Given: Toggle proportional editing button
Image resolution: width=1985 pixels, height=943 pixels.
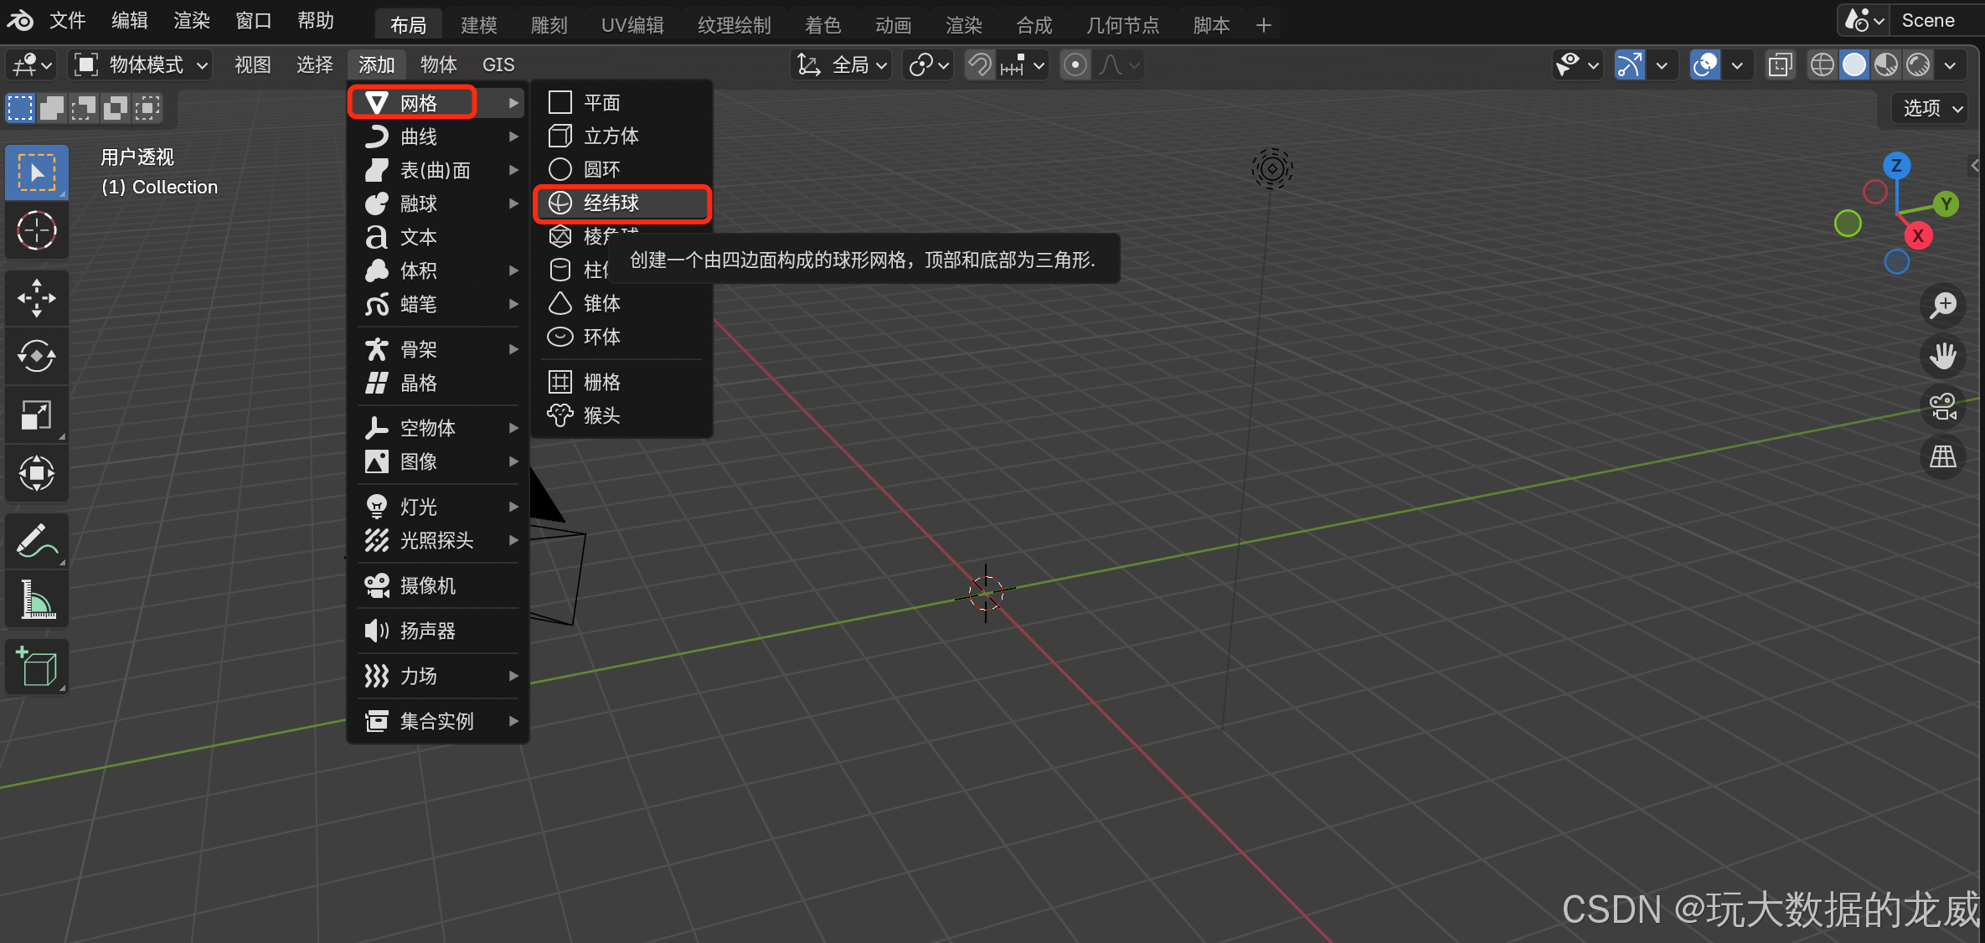Looking at the screenshot, I should point(1075,64).
